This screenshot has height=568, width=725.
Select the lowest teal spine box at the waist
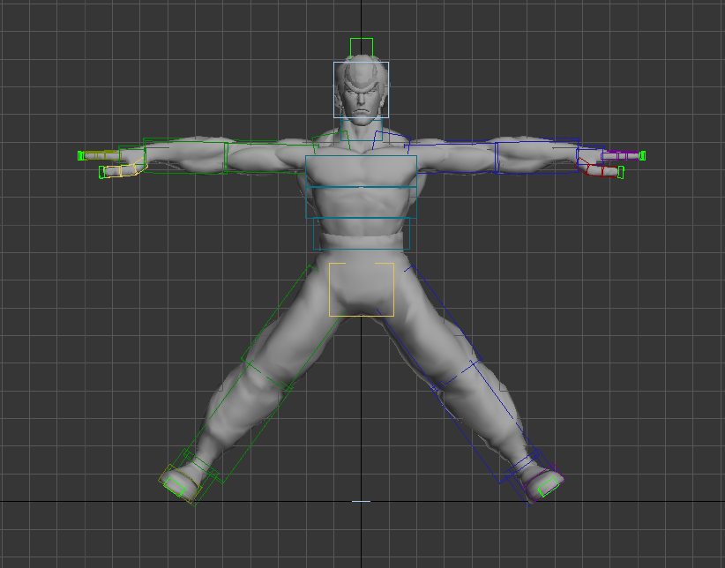(362, 234)
